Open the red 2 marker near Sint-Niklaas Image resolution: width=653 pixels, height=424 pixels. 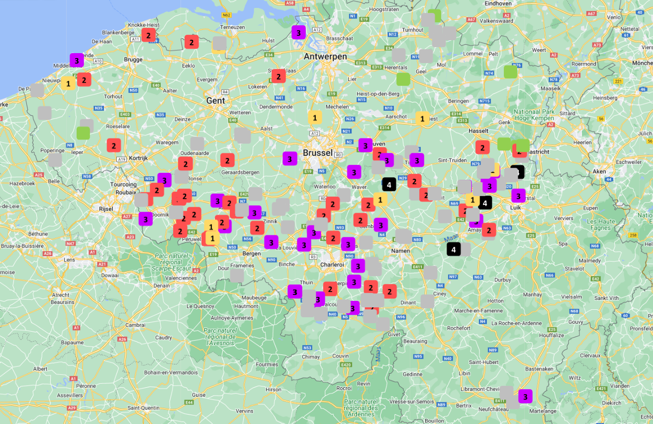point(279,76)
